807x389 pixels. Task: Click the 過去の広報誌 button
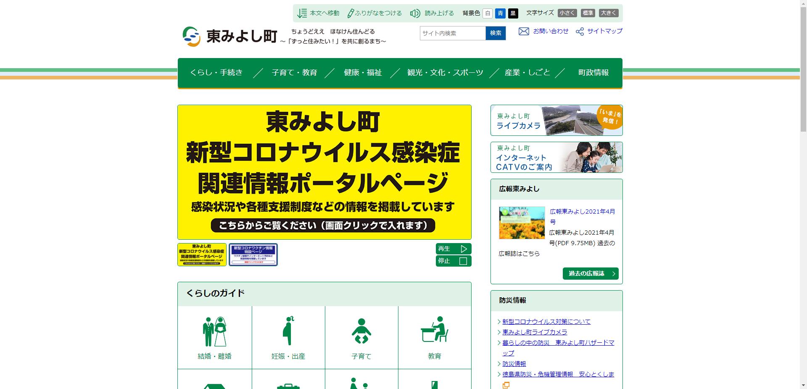pyautogui.click(x=590, y=273)
